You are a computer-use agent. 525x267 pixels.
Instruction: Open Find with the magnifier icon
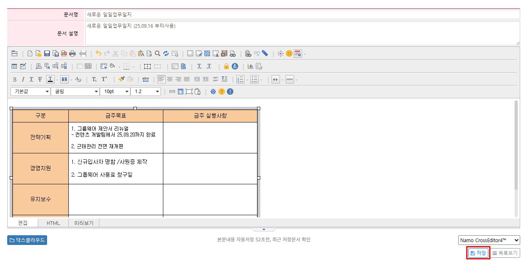click(x=157, y=53)
